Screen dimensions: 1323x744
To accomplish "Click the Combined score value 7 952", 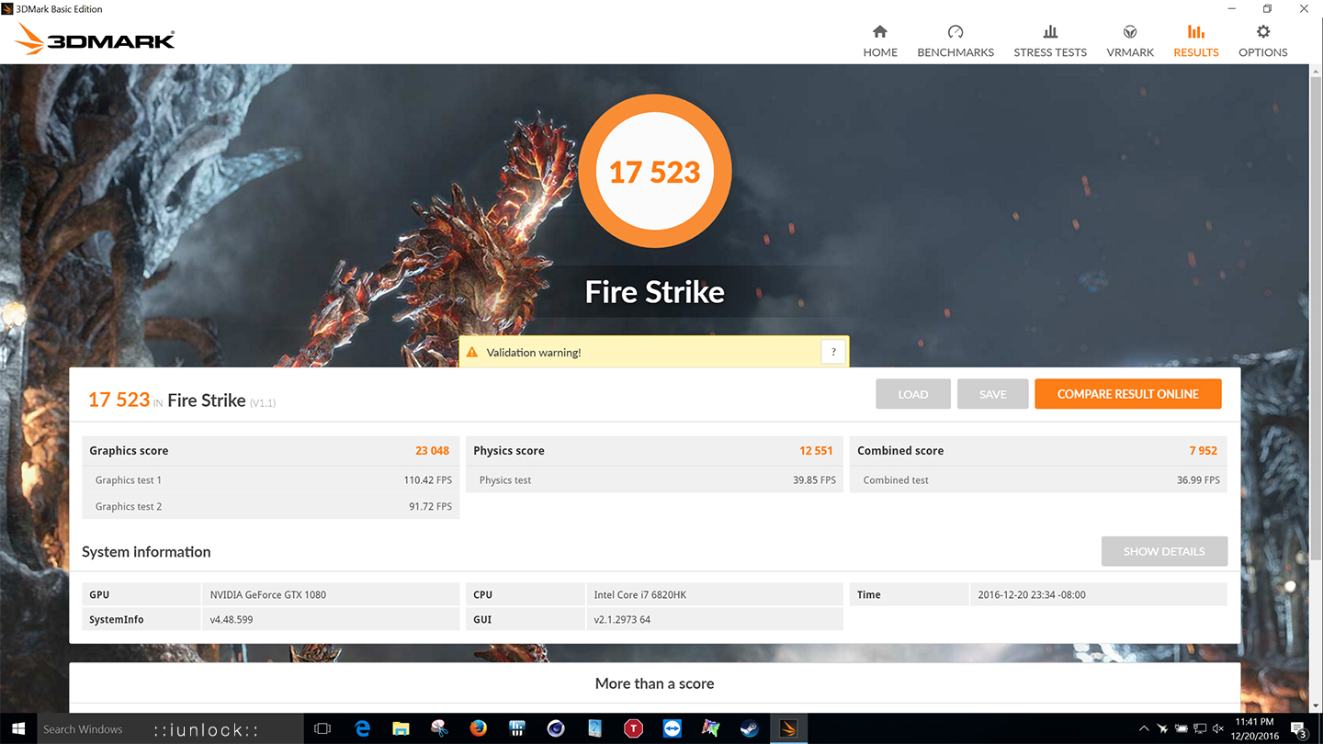I will [1203, 451].
